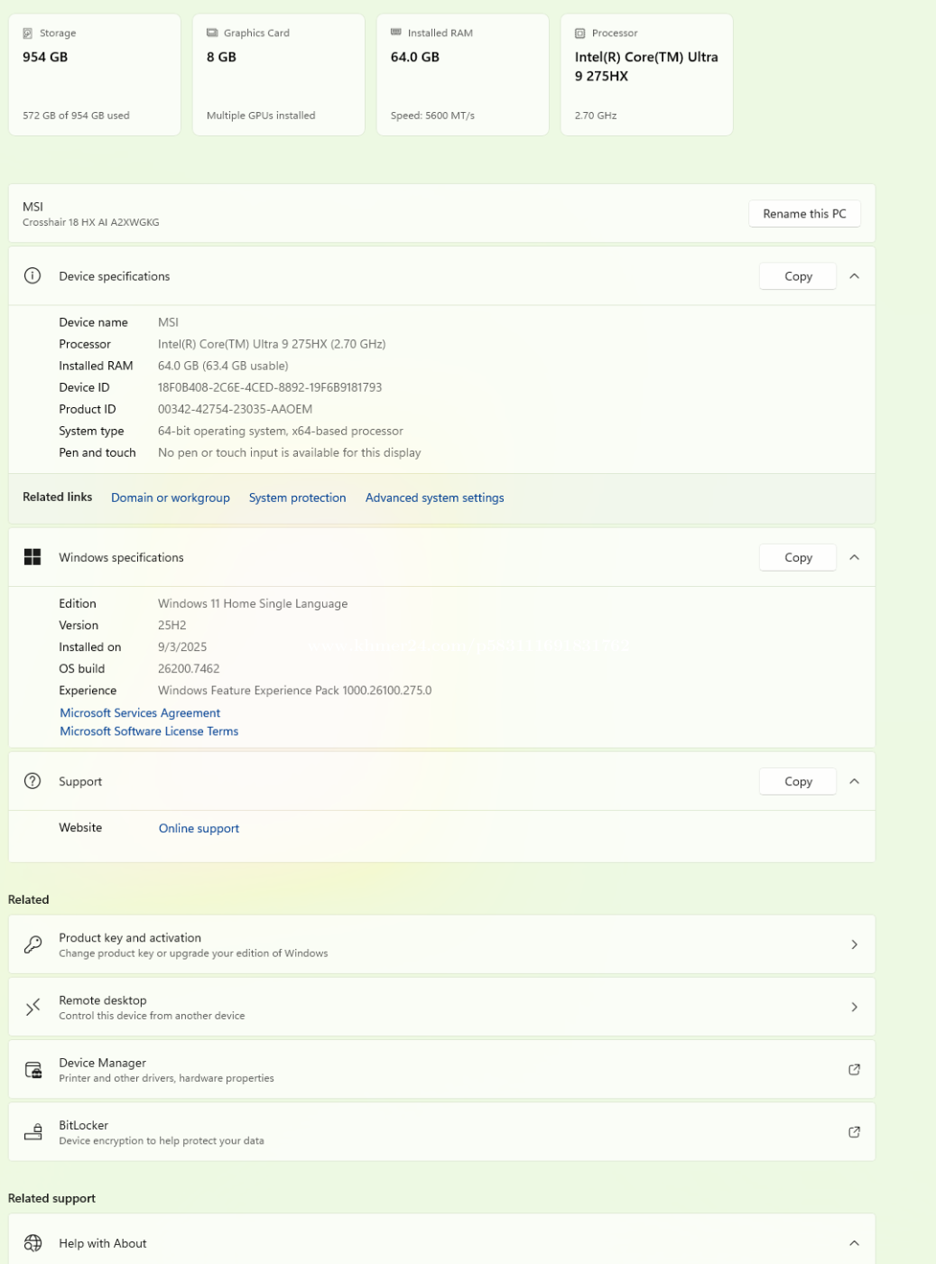
Task: Click the Device specifications info icon
Action: tap(32, 276)
